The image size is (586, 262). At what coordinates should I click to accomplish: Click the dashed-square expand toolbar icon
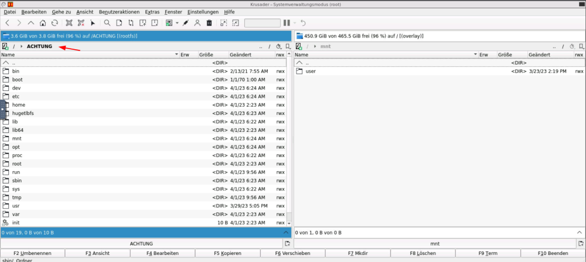[223, 23]
